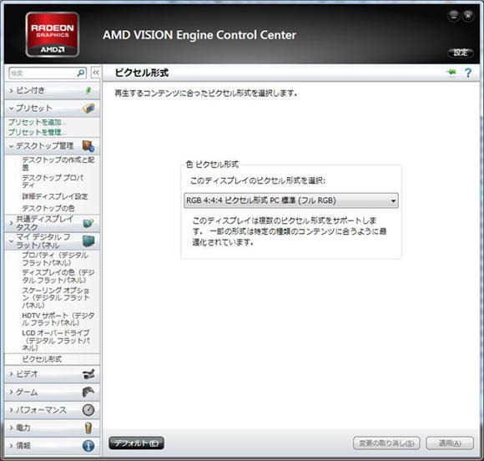Click the 情報 info icon
484x461 pixels.
88,446
